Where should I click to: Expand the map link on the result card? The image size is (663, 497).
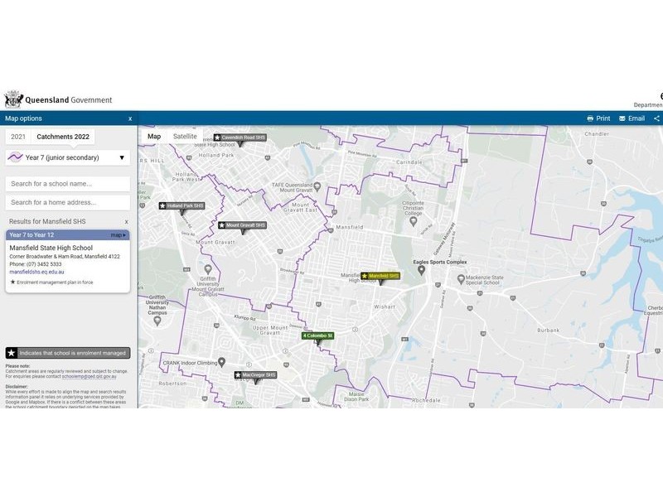pos(119,235)
